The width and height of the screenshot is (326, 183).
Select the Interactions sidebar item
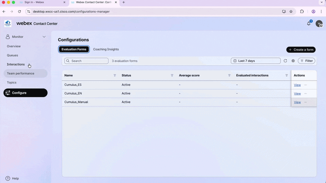pyautogui.click(x=16, y=64)
